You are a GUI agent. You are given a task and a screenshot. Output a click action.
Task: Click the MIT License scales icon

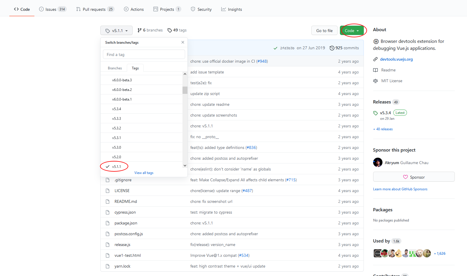pyautogui.click(x=375, y=81)
